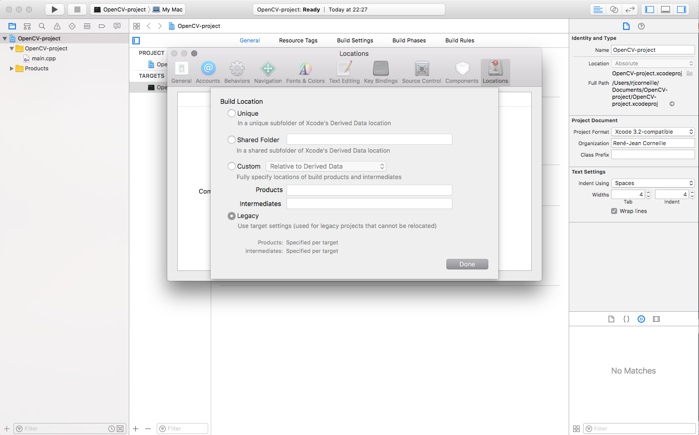Viewport: 699px width, 435px height.
Task: Show the Version editor
Action: pyautogui.click(x=630, y=9)
